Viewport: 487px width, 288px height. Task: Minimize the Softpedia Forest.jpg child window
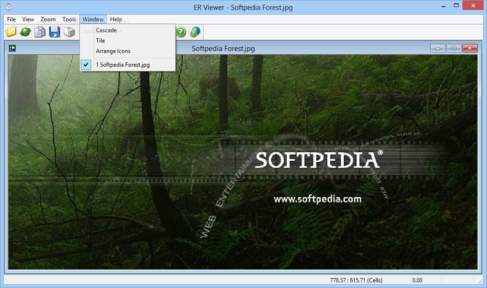437,48
